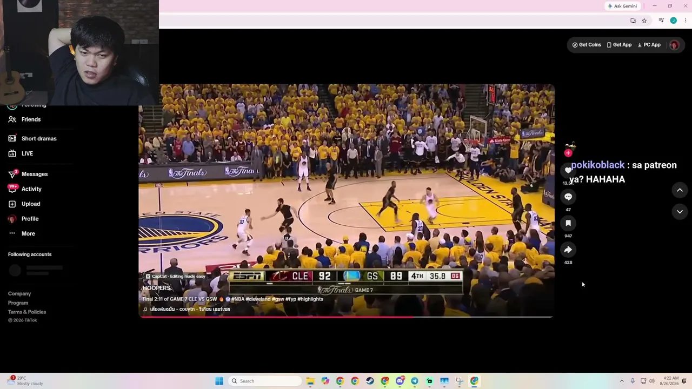Seek on the video progress bar

[x=346, y=317]
